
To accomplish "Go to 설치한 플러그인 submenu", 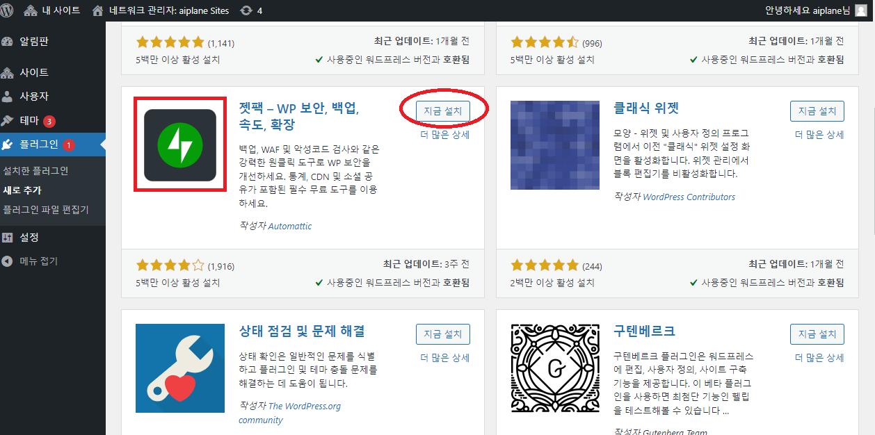I will coord(35,170).
